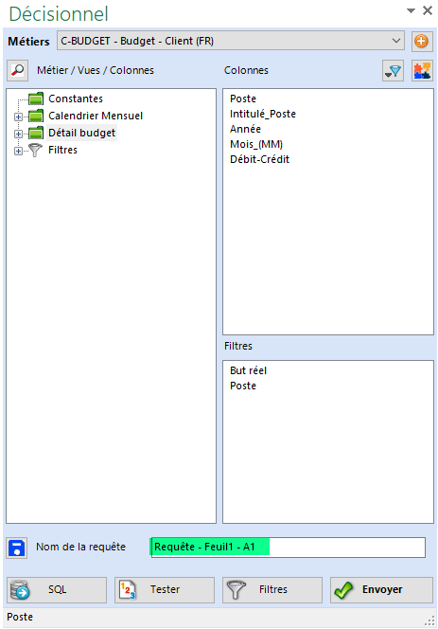This screenshot has width=438, height=629.
Task: Expand the Filtres tree node
Action: coord(18,151)
